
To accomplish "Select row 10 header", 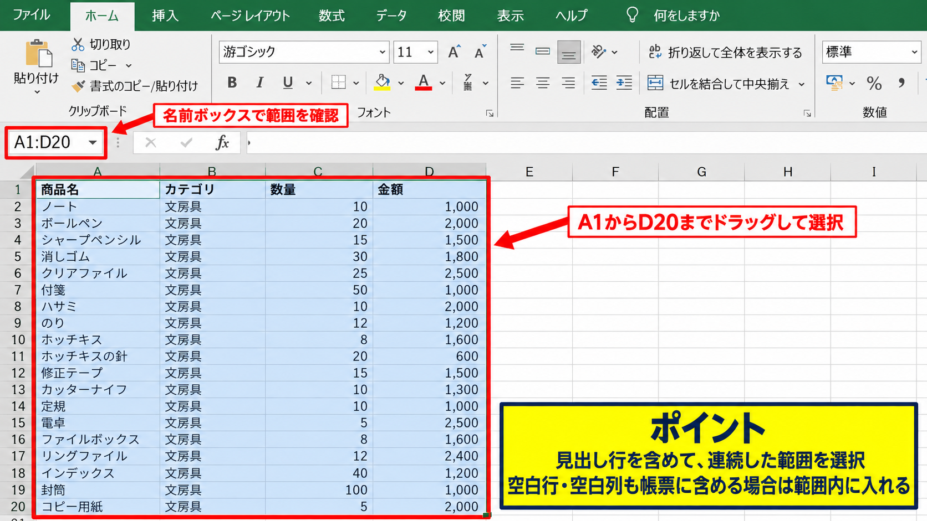I will (x=18, y=340).
